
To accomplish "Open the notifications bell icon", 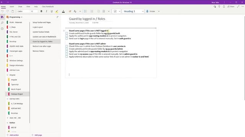I will [224, 6].
